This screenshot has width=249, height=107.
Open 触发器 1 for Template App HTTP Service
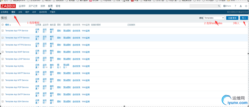[52, 38]
